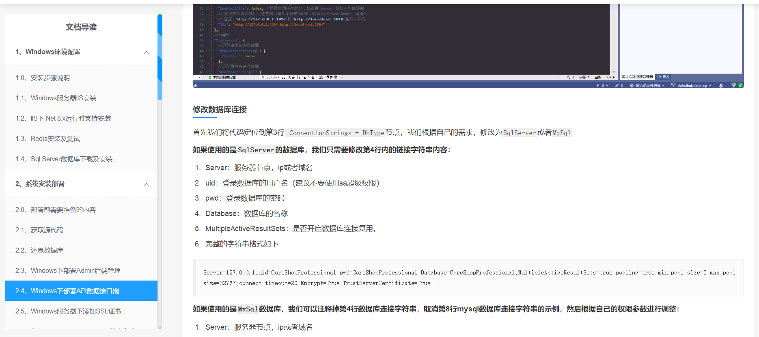Click bold line 如果使用的是SqlServer的数据库

(321, 150)
